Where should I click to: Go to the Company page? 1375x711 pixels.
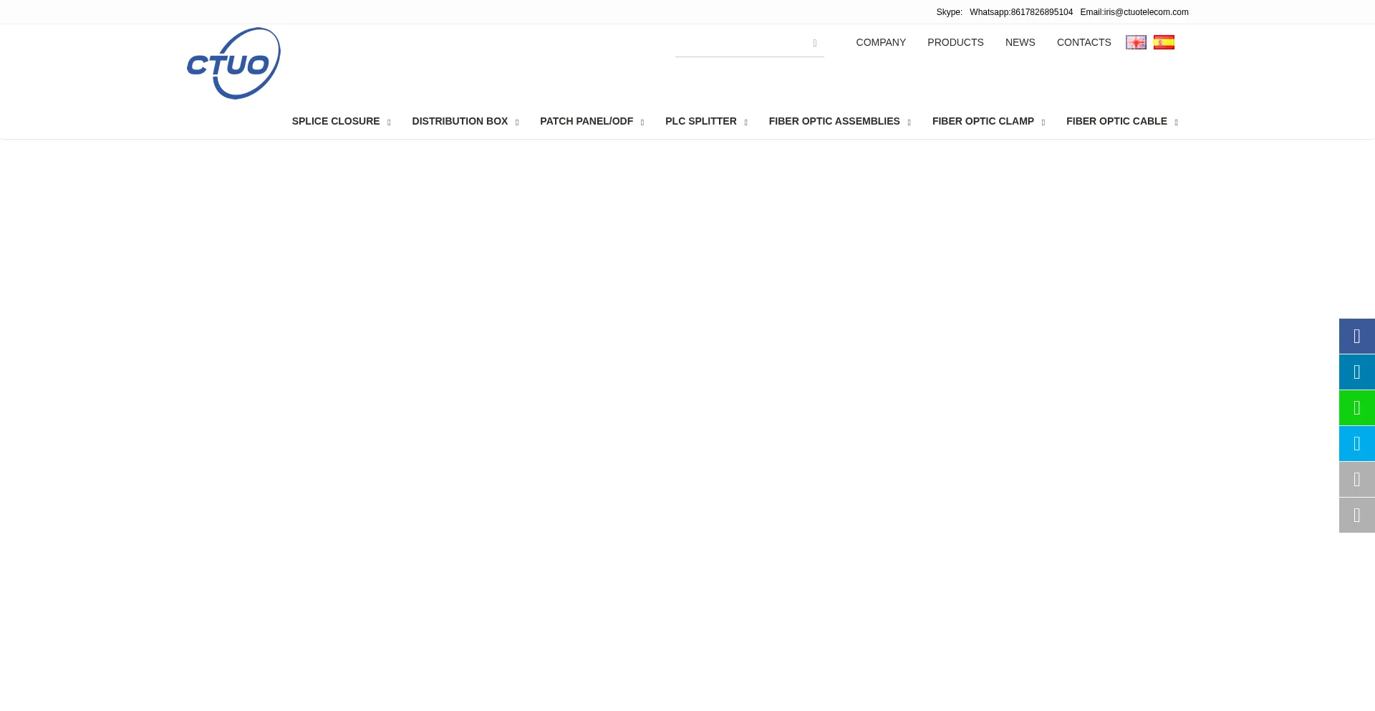tap(880, 42)
